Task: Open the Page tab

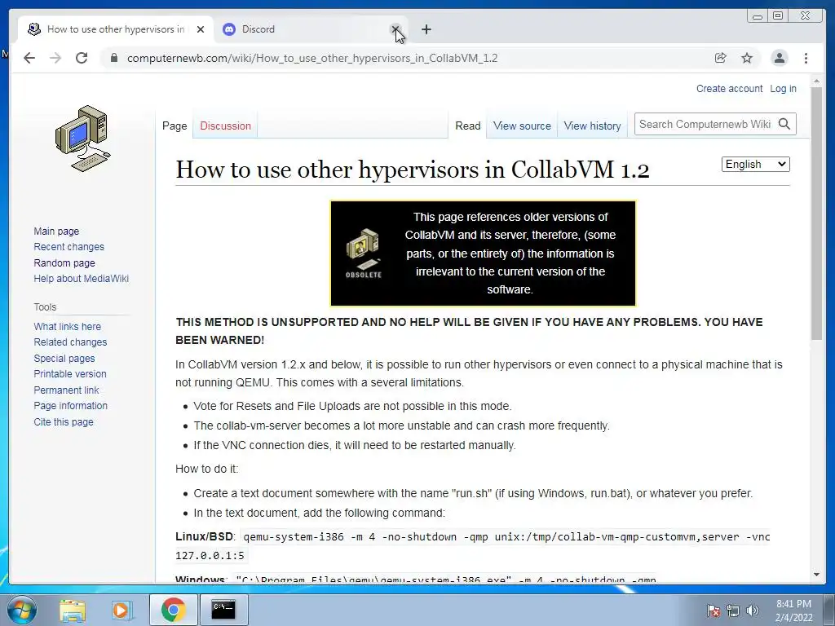Action: pyautogui.click(x=175, y=126)
